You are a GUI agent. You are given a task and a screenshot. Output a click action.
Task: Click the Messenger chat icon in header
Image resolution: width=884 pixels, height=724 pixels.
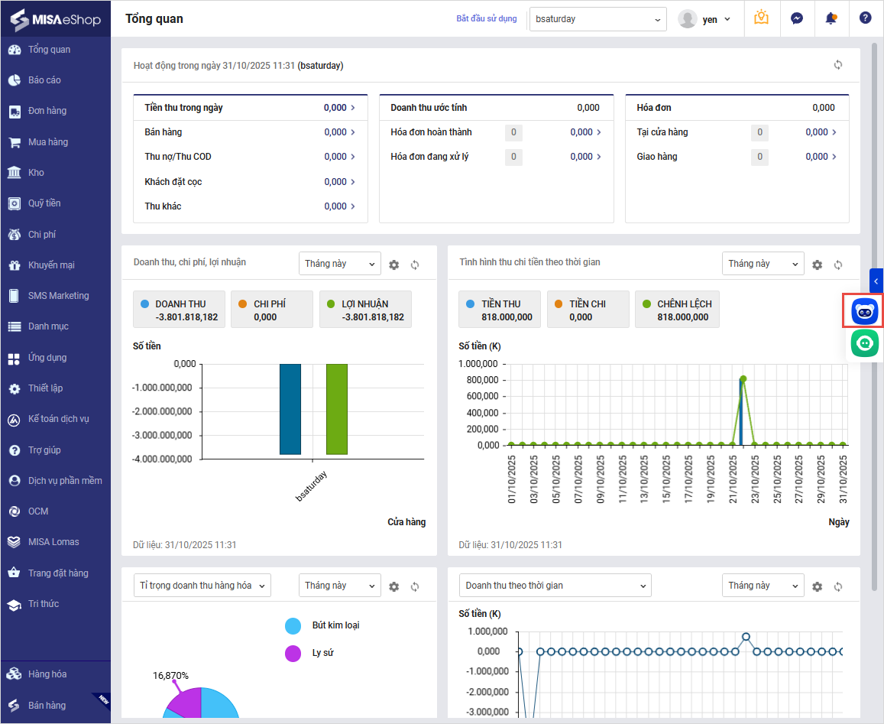[796, 18]
